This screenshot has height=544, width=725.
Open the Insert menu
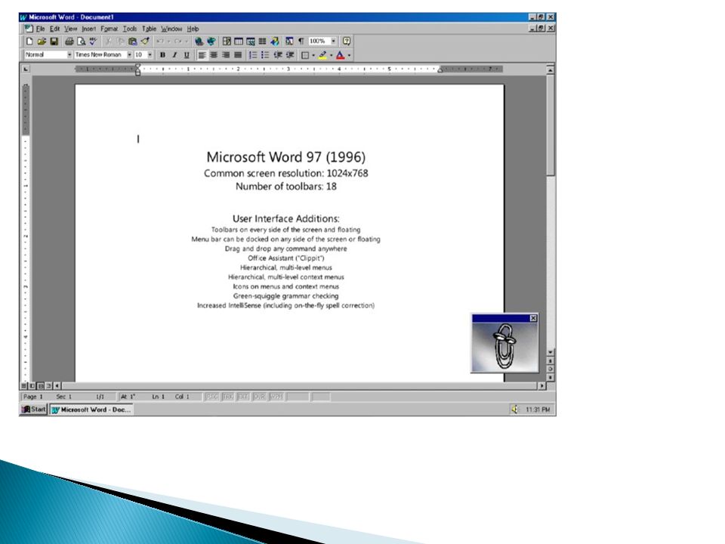89,29
